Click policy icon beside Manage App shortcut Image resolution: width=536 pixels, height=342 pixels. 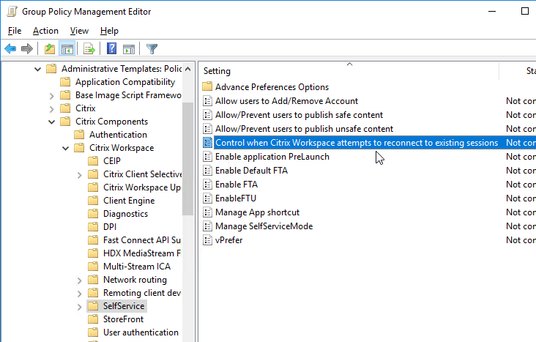point(207,212)
